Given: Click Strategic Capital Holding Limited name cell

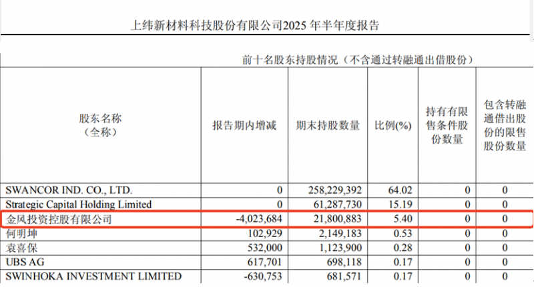Looking at the screenshot, I should [x=78, y=204].
